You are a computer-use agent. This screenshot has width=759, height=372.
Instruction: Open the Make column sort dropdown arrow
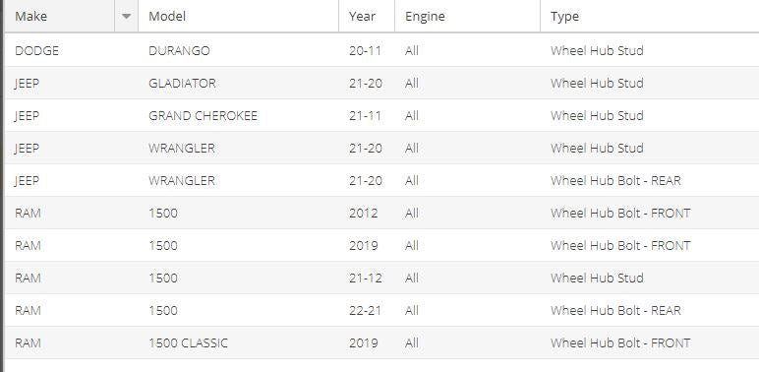(127, 16)
